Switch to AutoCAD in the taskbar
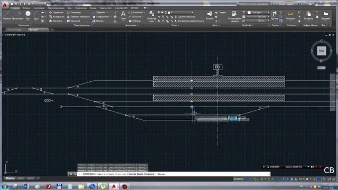This screenshot has height=190, width=338. click(x=114, y=186)
